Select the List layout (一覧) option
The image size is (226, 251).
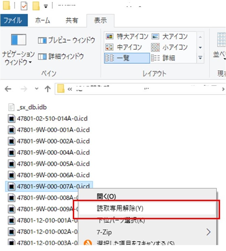pyautogui.click(x=127, y=58)
